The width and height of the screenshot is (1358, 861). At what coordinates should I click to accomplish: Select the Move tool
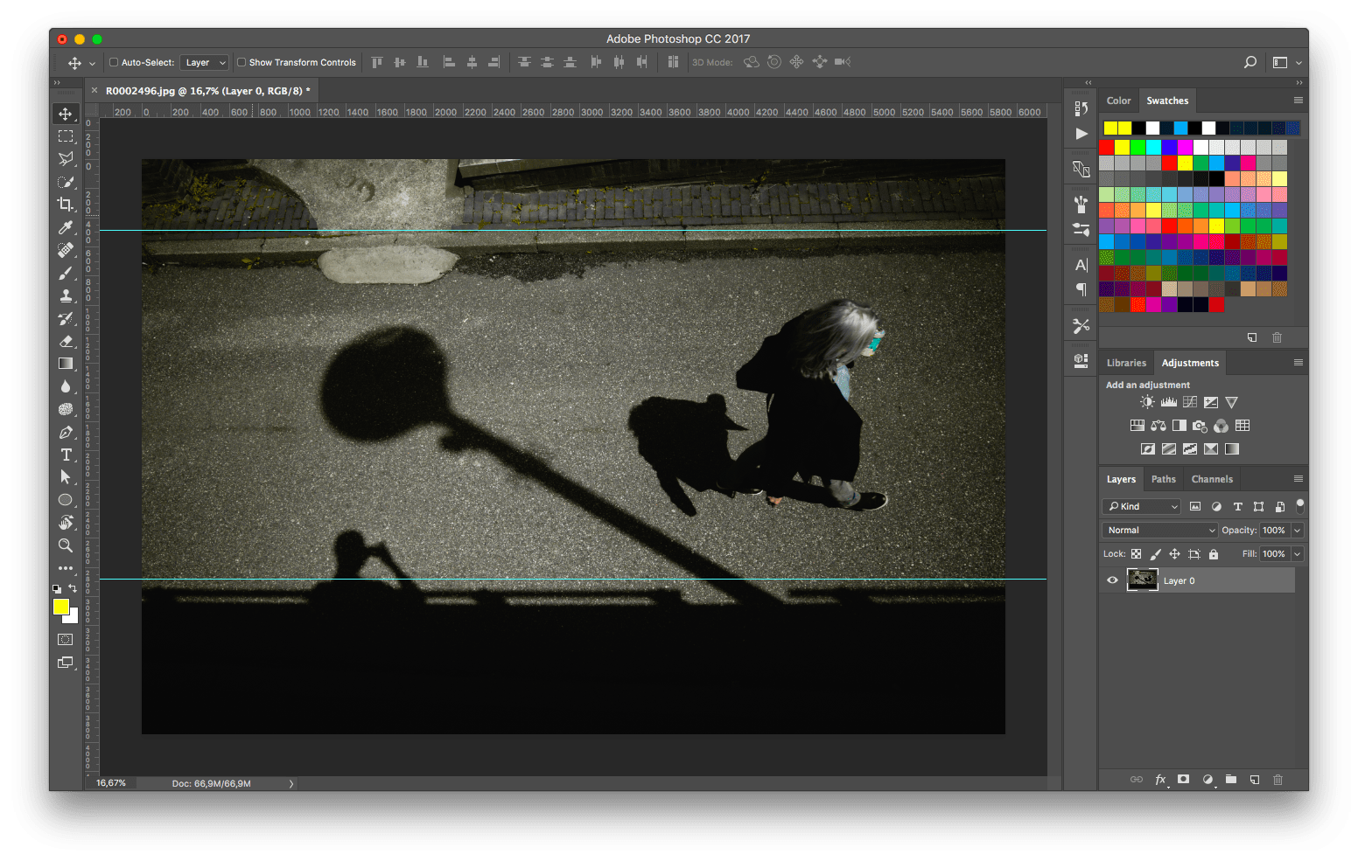pyautogui.click(x=66, y=113)
